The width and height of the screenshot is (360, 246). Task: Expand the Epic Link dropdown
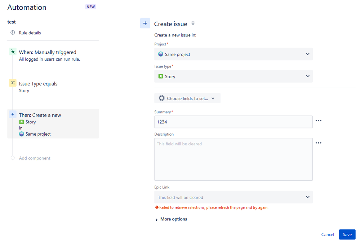[x=233, y=197]
